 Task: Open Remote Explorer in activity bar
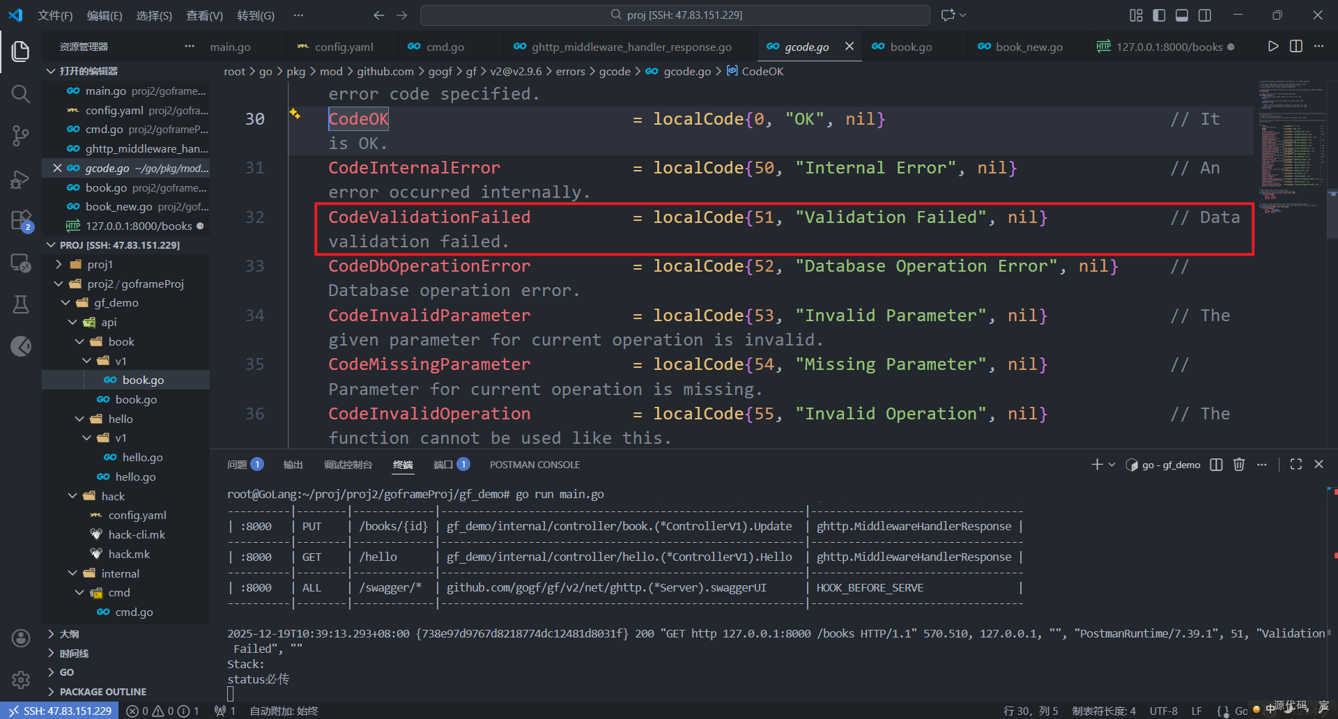click(x=21, y=263)
